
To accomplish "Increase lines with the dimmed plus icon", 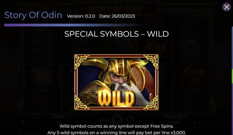I will 78,123.
